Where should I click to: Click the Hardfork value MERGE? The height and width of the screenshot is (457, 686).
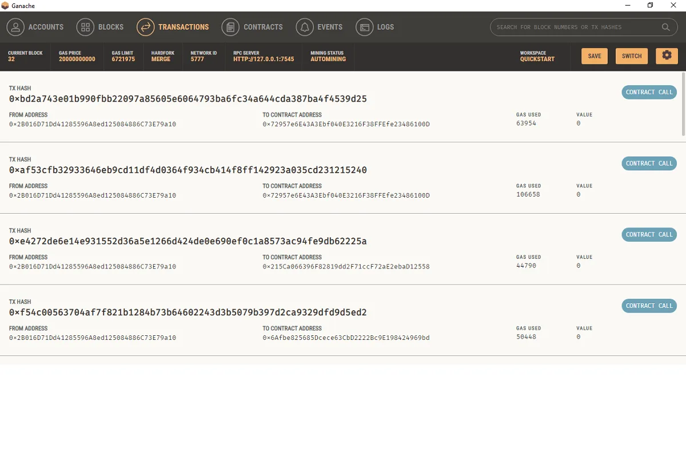coord(161,59)
